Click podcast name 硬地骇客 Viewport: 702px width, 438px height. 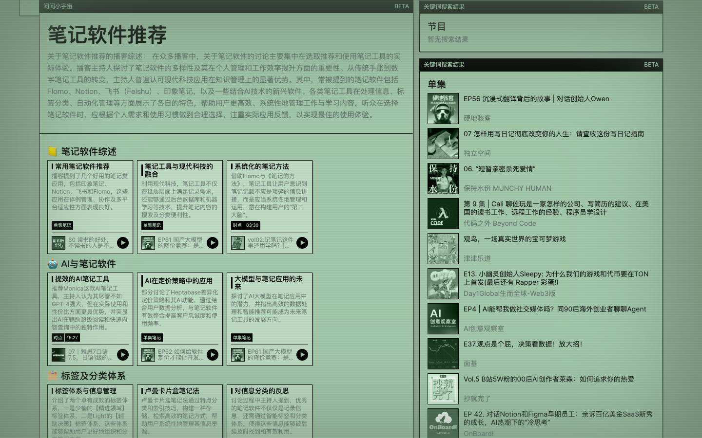tap(477, 118)
